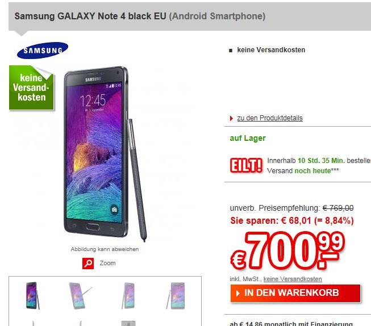Click the €700,99 price graphic
The height and width of the screenshot is (326, 371).
point(287,251)
